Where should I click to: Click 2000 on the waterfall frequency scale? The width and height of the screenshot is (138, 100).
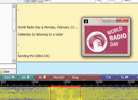pos(99,82)
